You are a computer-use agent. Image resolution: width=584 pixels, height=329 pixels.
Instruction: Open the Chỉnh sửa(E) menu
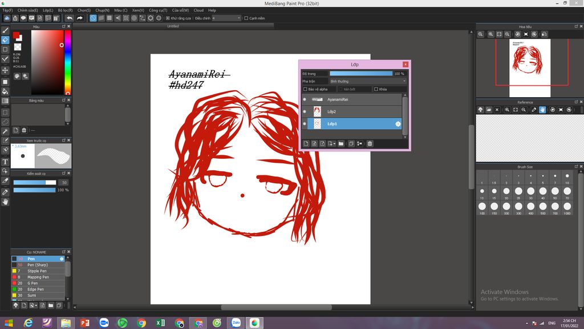pyautogui.click(x=27, y=10)
